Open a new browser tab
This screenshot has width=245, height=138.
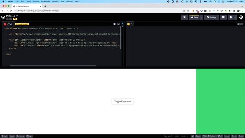coord(45,7)
